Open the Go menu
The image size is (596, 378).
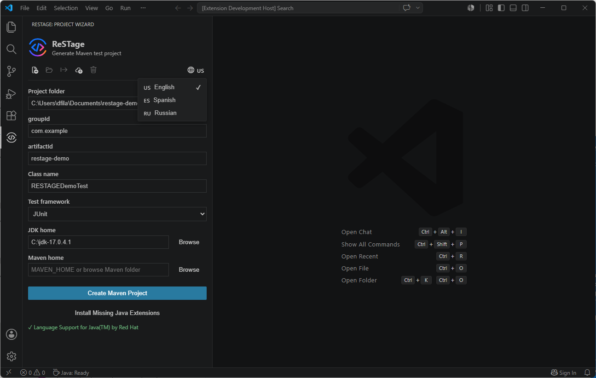109,8
